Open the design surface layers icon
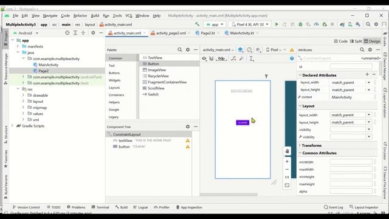 (241, 50)
